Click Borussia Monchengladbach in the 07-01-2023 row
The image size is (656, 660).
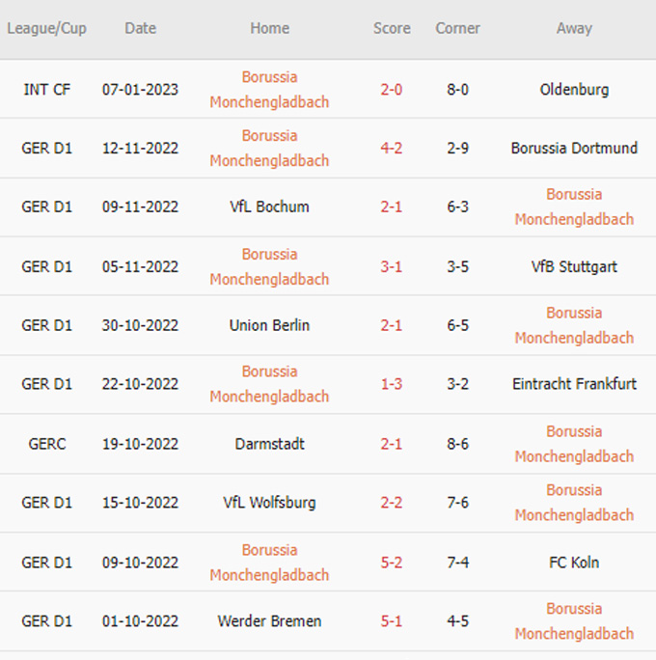point(269,89)
